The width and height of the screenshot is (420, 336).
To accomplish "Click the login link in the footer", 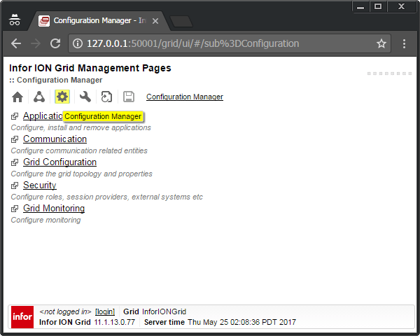I will coord(105,311).
